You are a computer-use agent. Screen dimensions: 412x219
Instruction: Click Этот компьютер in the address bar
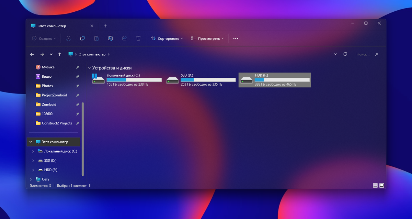click(x=92, y=54)
